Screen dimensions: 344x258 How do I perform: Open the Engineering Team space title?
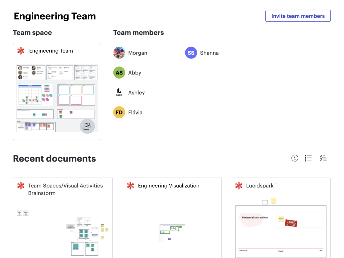click(51, 51)
